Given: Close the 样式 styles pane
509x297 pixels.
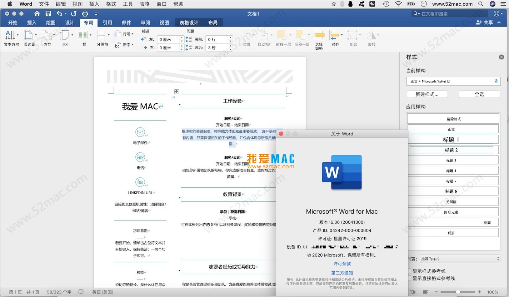Looking at the screenshot, I should [x=501, y=57].
